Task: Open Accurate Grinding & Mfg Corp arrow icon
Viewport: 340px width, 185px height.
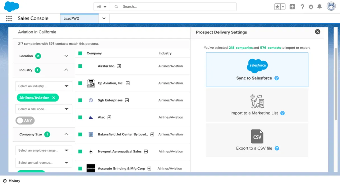Action: pos(149,169)
